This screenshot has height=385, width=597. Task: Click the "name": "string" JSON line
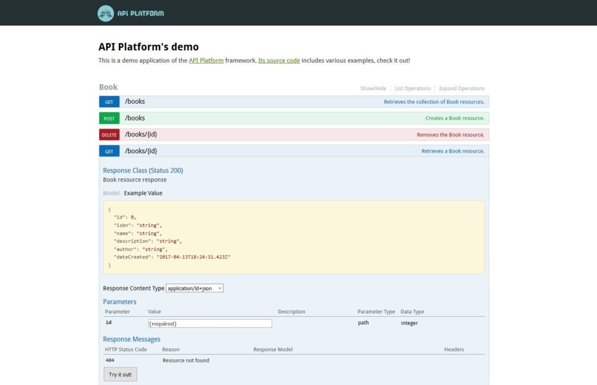click(x=138, y=233)
